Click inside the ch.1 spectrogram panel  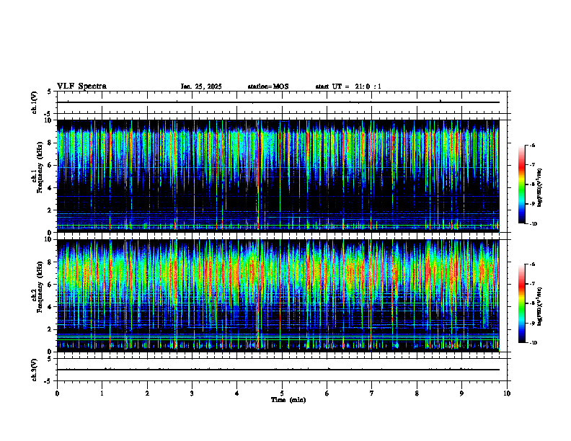click(278, 176)
